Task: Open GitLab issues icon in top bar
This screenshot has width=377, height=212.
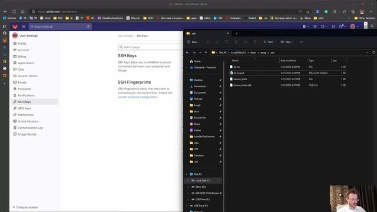Action: tap(315, 26)
